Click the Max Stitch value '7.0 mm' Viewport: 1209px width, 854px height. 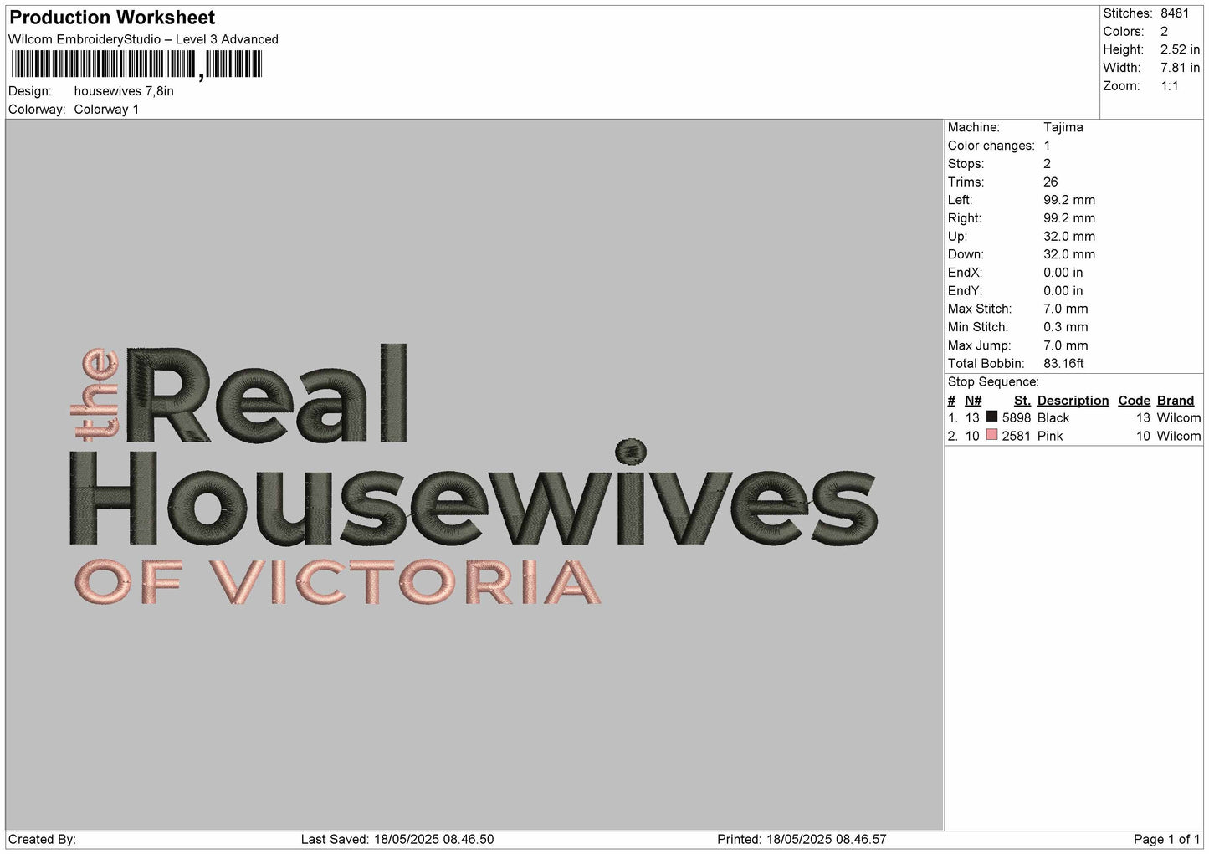click(1066, 309)
